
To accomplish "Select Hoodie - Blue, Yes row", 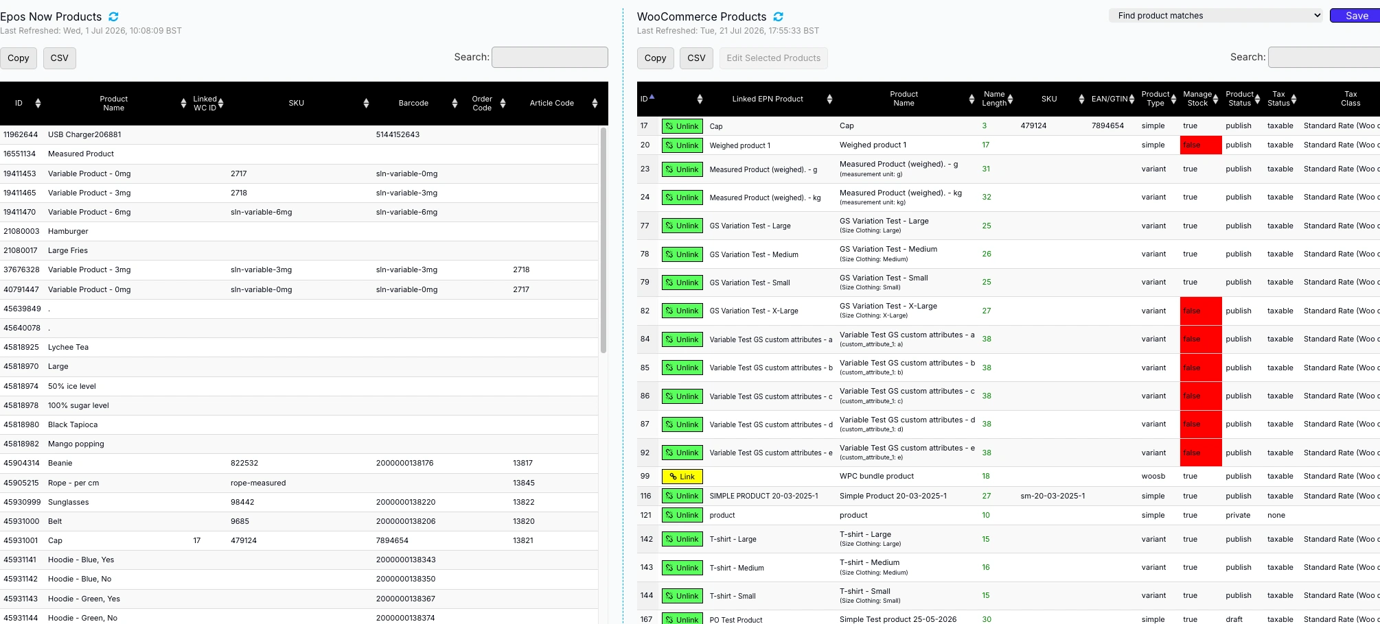I will [x=299, y=560].
